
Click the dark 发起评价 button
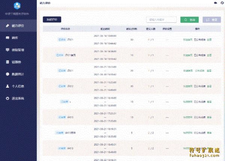tap(52, 19)
